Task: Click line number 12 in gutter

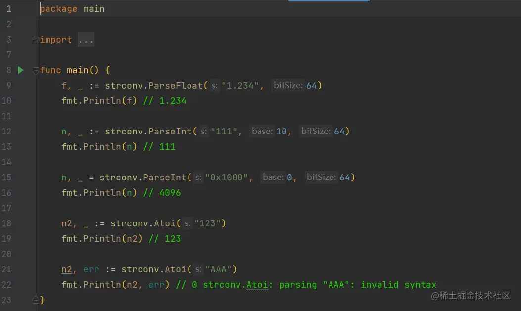Action: (x=6, y=132)
